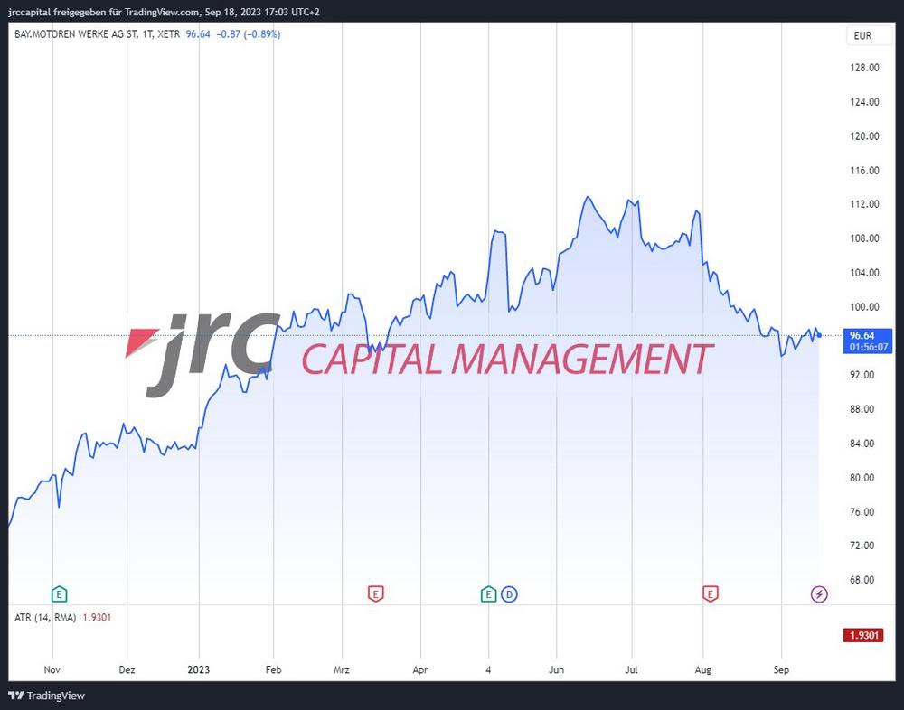The width and height of the screenshot is (904, 710).
Task: Click the 116.00 price axis label
Action: click(864, 170)
